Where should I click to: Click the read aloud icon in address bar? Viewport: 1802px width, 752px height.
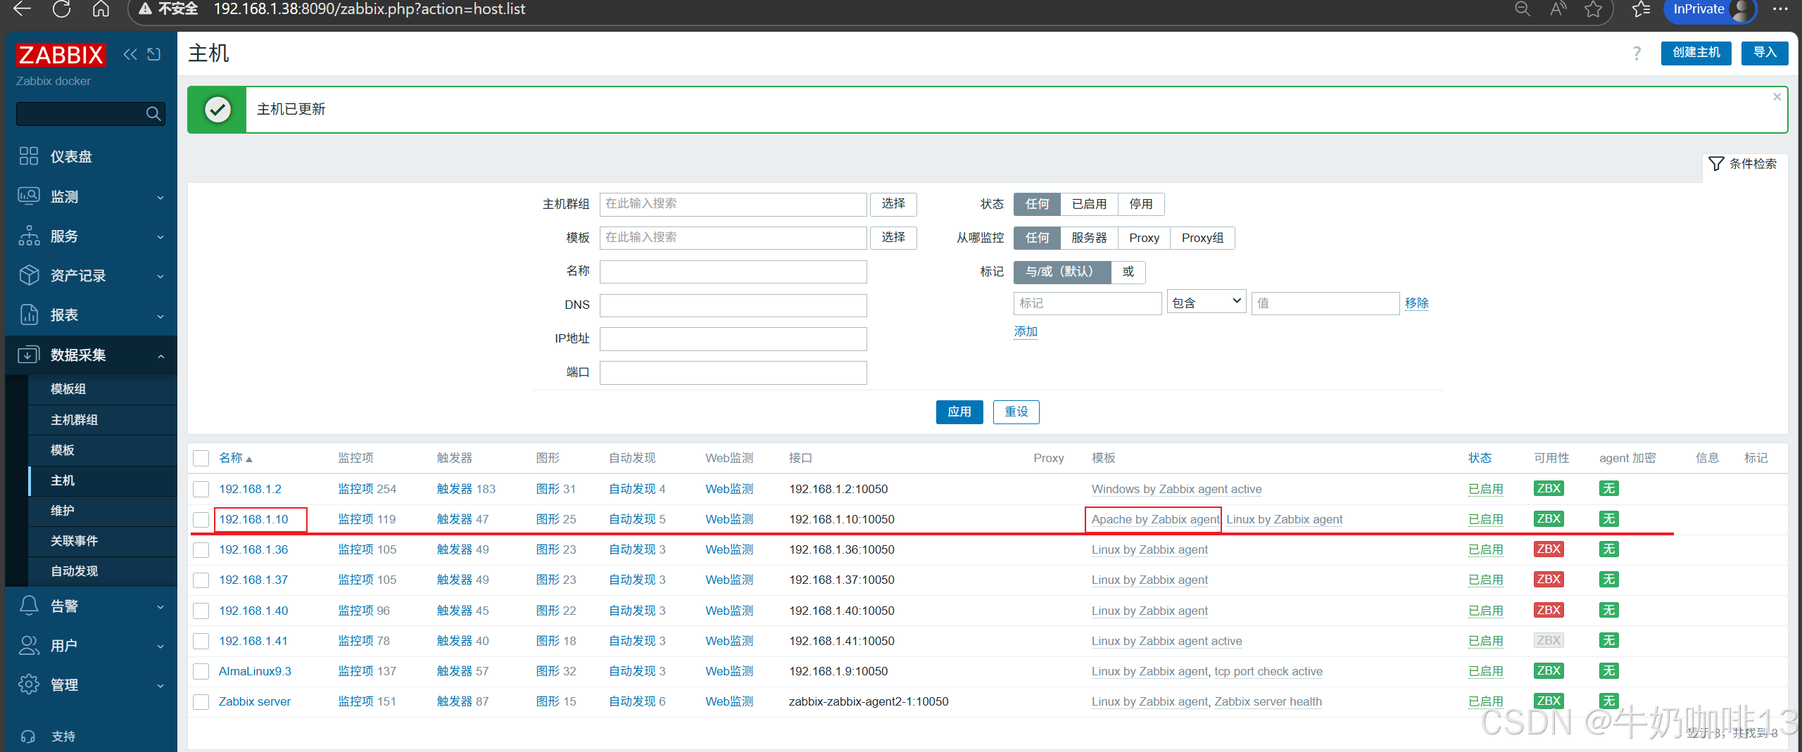coord(1558,9)
